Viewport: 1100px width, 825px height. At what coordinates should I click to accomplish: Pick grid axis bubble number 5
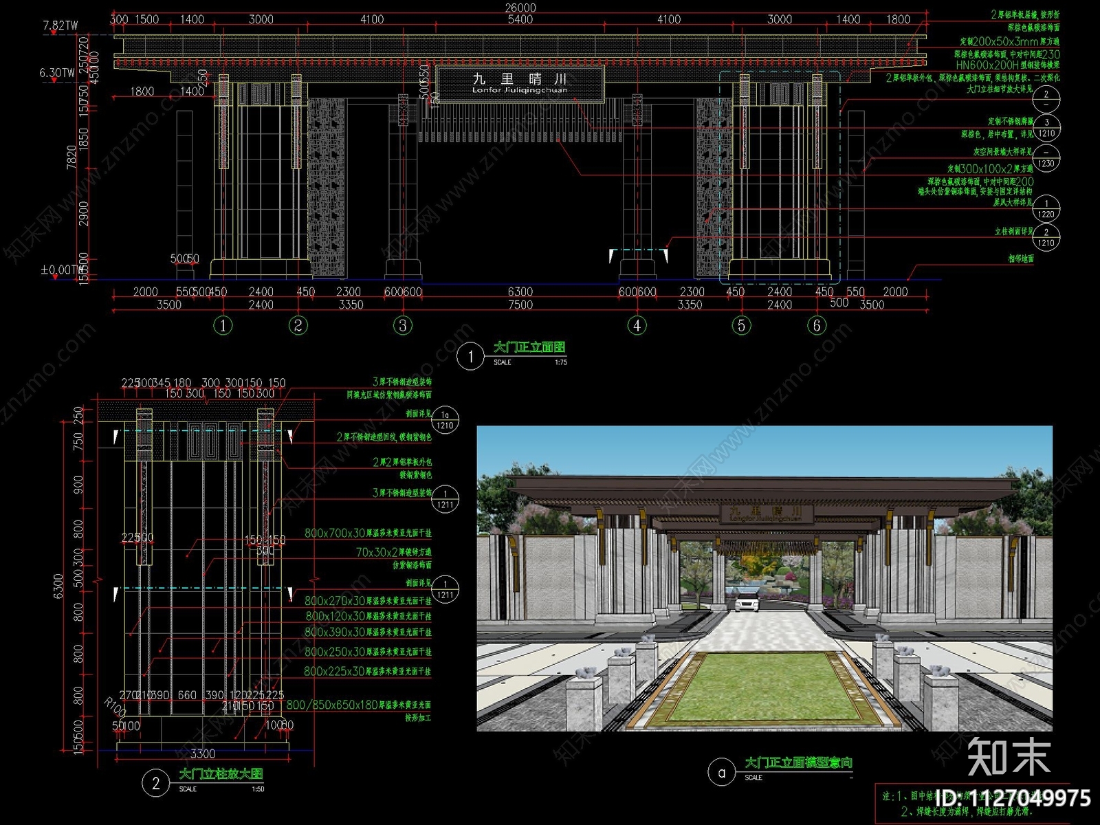pyautogui.click(x=741, y=325)
